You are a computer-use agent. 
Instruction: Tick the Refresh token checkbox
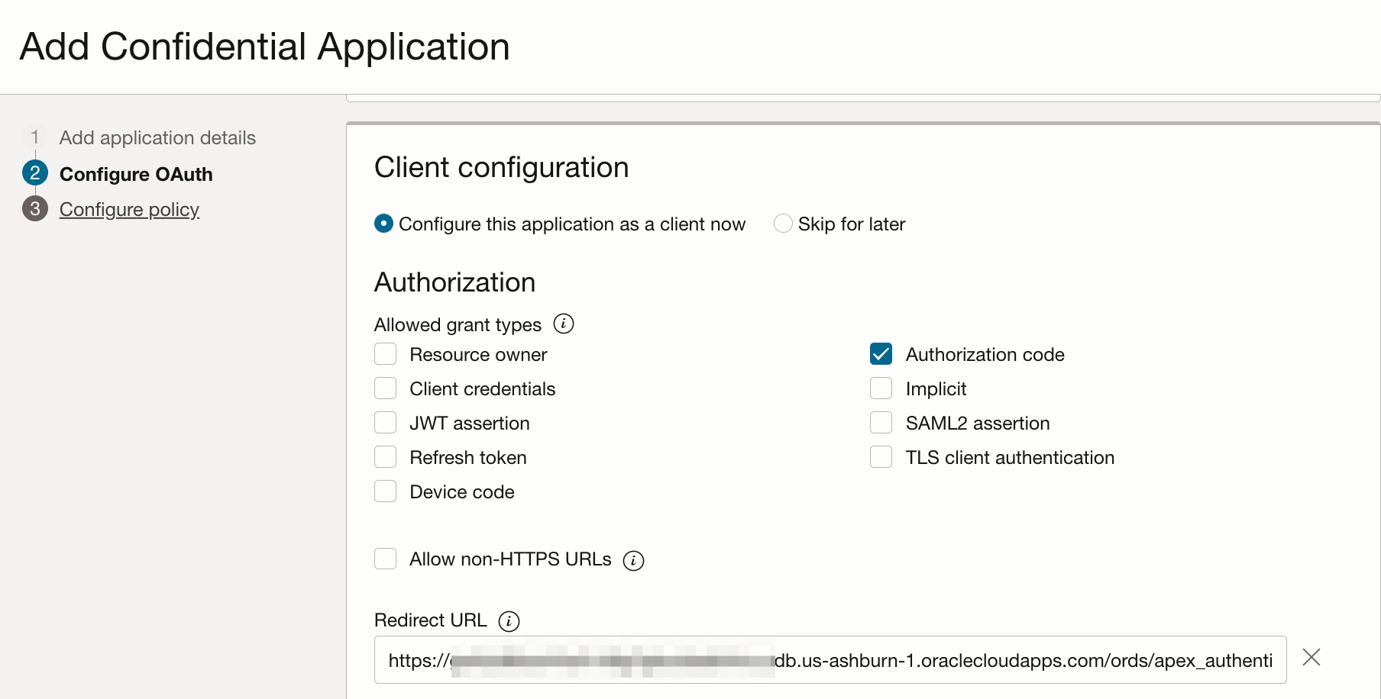coord(386,457)
